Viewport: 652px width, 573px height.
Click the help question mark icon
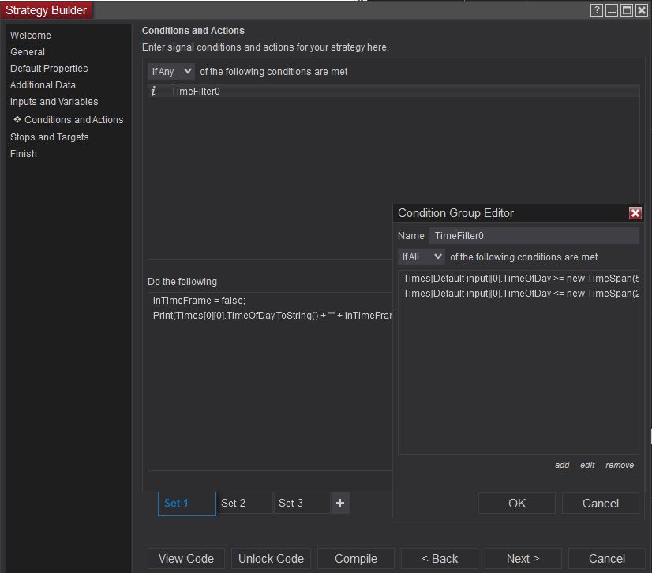click(x=597, y=10)
